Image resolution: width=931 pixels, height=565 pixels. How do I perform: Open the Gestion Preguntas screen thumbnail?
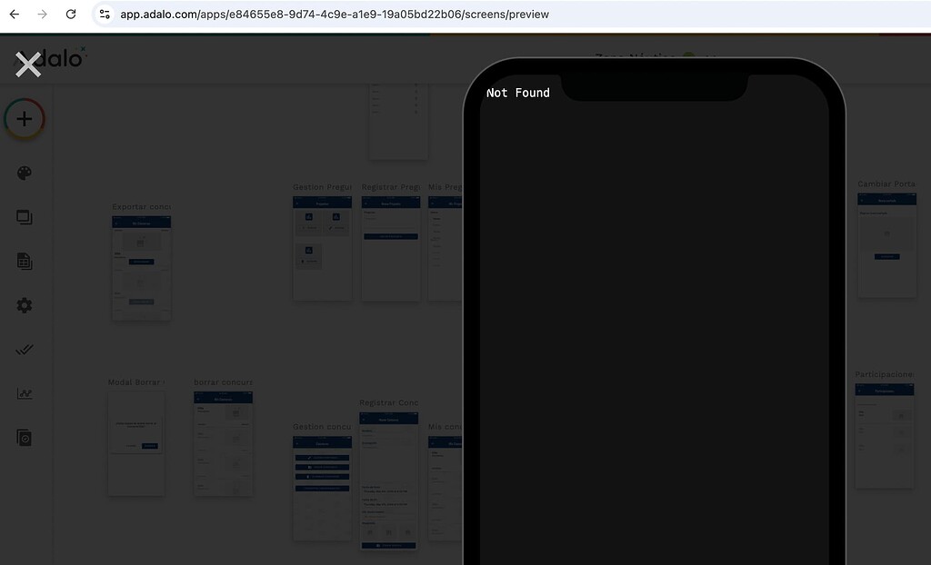click(322, 245)
